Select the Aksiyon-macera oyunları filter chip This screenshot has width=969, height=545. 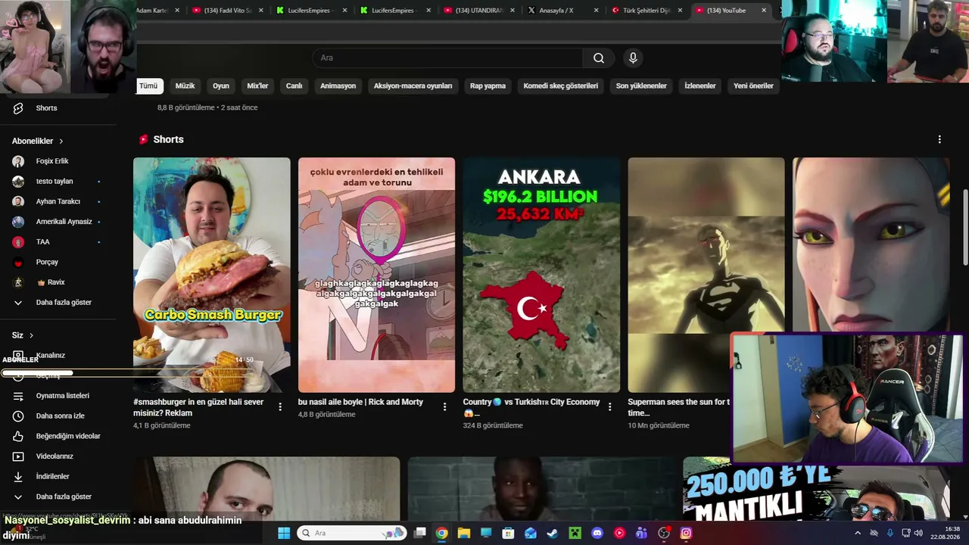pos(413,86)
